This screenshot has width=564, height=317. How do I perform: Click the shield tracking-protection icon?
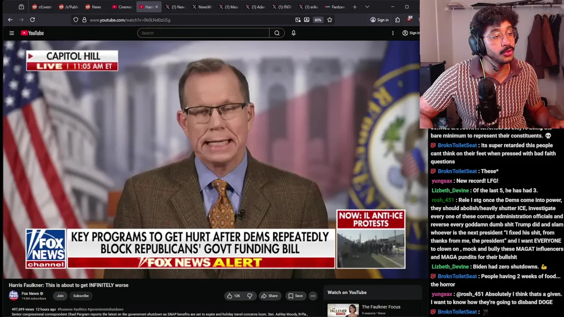pos(76,20)
